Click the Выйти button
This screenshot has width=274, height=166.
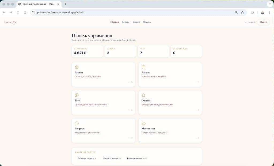pos(264,22)
